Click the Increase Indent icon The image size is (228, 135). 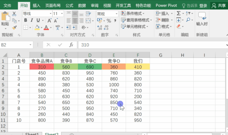pos(75,27)
